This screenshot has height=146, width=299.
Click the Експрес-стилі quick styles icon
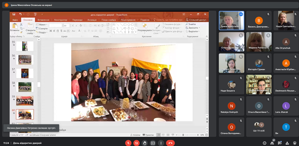[x=157, y=26]
